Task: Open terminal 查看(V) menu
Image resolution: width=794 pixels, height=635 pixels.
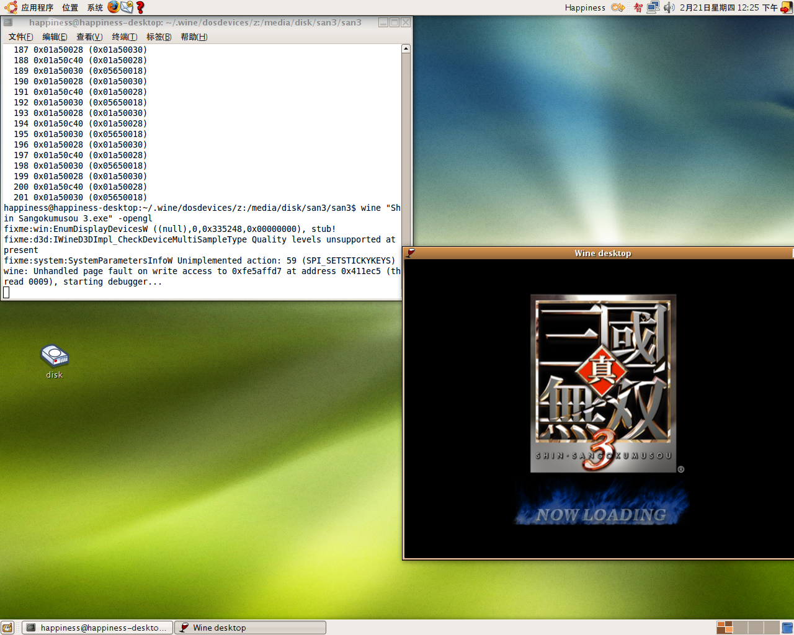Action: (89, 37)
